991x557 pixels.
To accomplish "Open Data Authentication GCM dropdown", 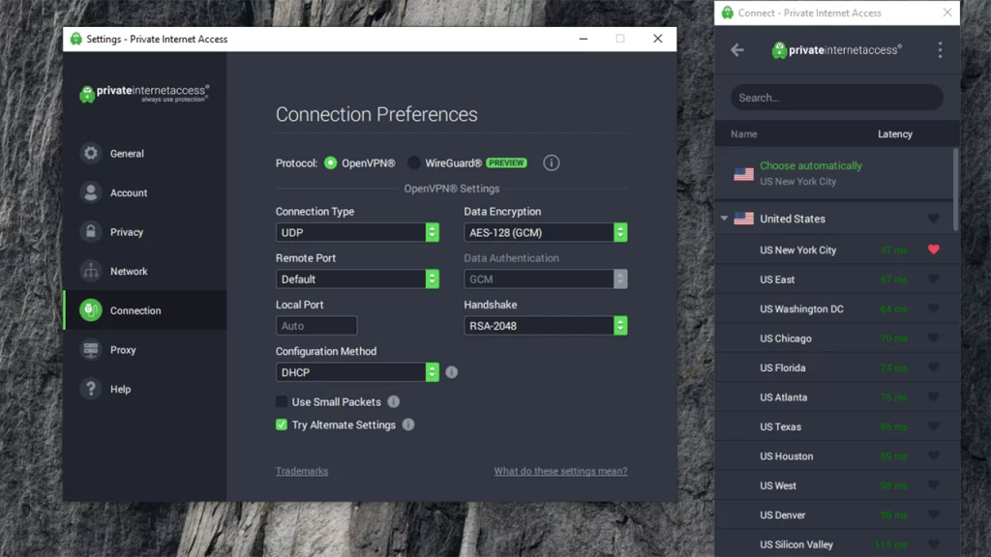I will click(546, 279).
